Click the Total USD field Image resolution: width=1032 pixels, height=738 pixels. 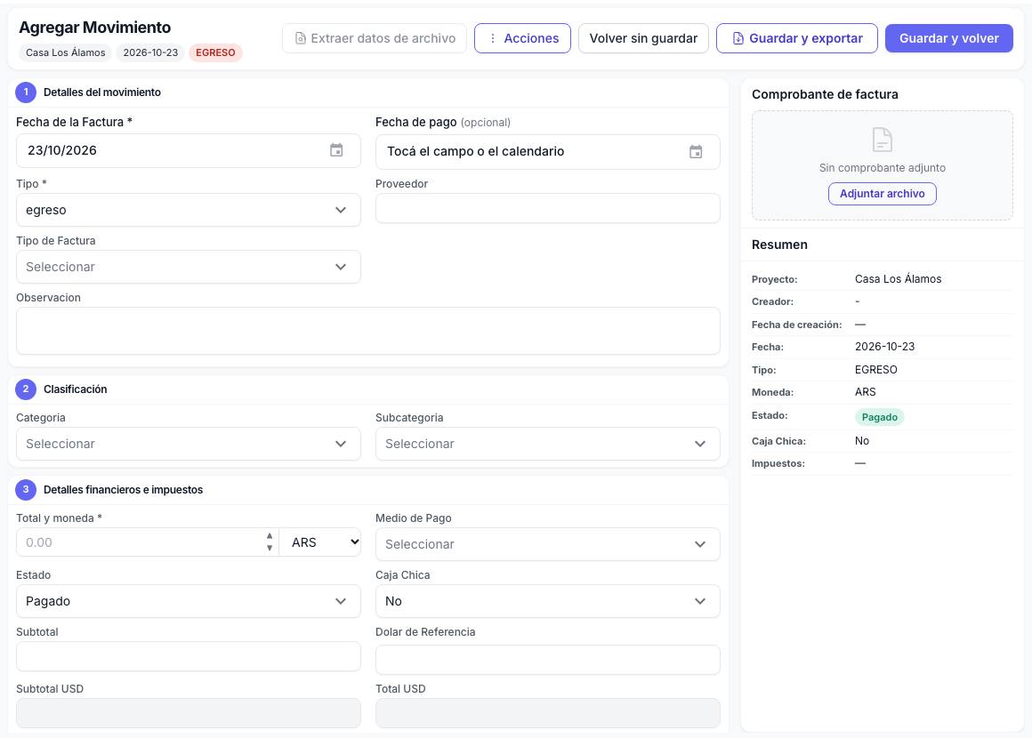coord(548,713)
